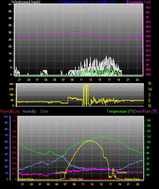Click hour "01" on the temperature graph axis
The height and width of the screenshot is (189, 159).
click(x=40, y=184)
